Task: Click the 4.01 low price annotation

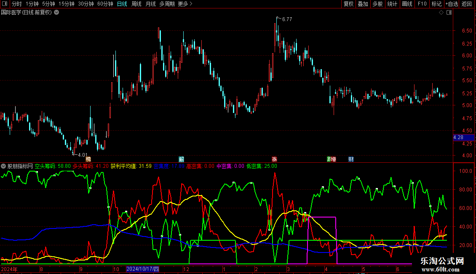Action: pyautogui.click(x=83, y=155)
